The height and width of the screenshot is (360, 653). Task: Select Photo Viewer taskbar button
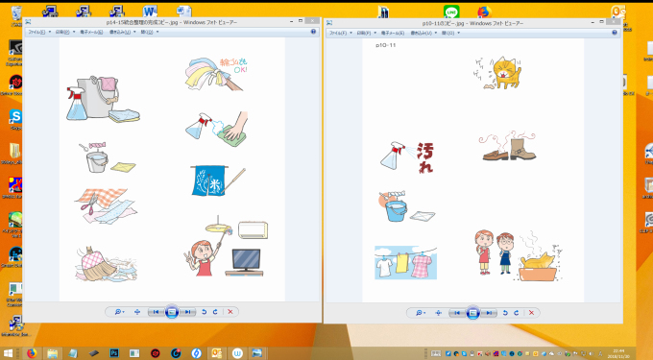(257, 353)
